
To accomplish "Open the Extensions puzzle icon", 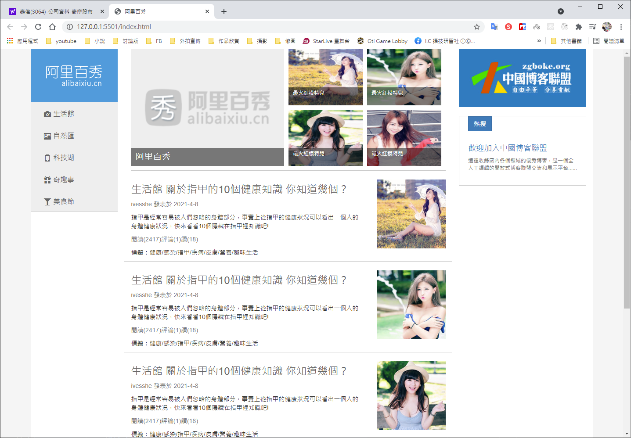I will 579,27.
